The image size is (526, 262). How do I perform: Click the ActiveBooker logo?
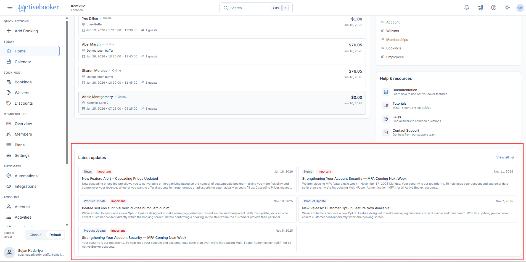click(39, 7)
